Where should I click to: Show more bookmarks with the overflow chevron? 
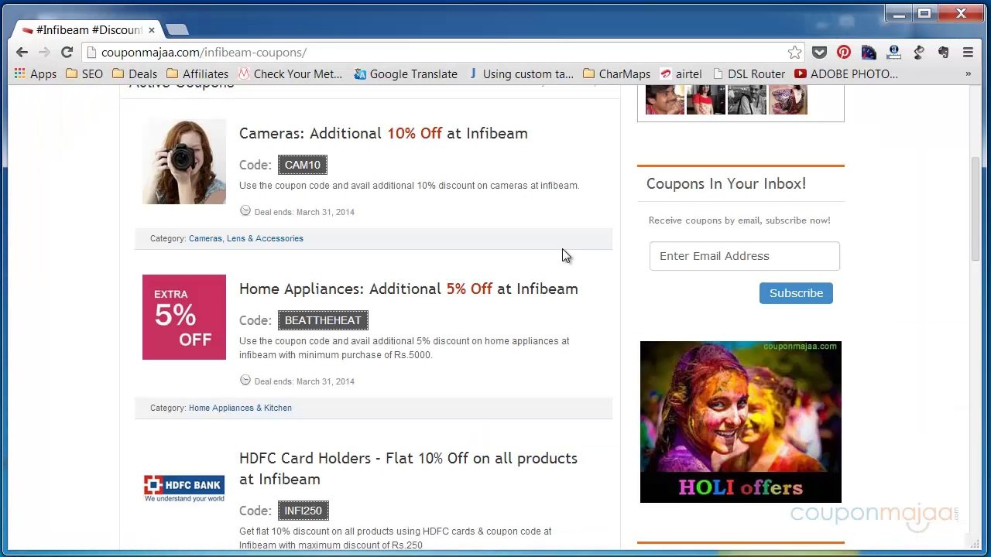click(968, 74)
